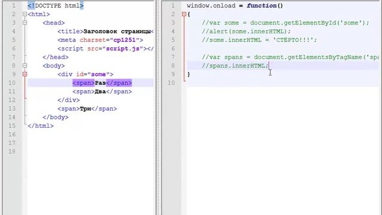Click the closing </head> tag
The height and width of the screenshot is (215, 382).
point(56,57)
